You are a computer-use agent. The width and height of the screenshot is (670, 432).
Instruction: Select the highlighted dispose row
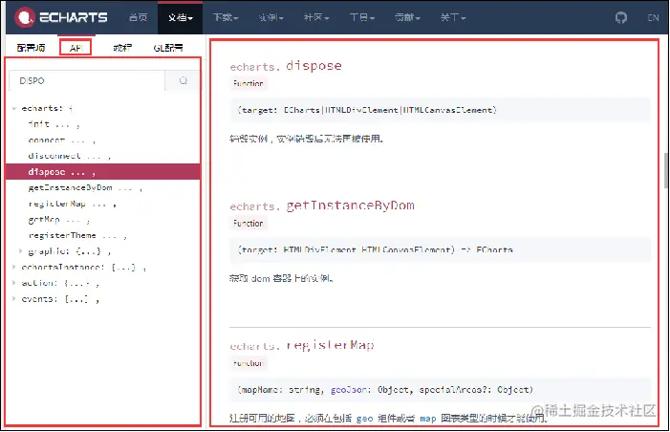pos(103,172)
